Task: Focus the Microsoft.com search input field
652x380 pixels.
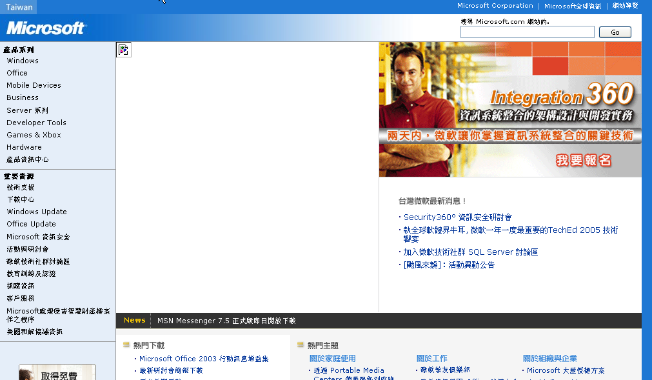Action: click(x=528, y=32)
